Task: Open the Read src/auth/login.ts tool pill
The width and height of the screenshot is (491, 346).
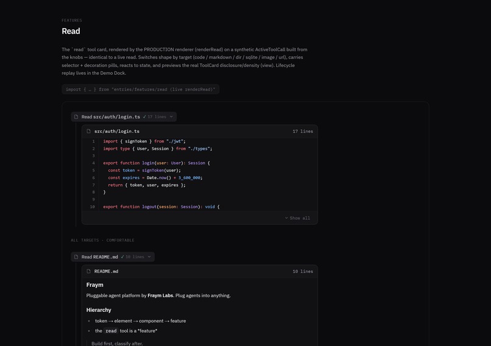Action: click(x=124, y=117)
